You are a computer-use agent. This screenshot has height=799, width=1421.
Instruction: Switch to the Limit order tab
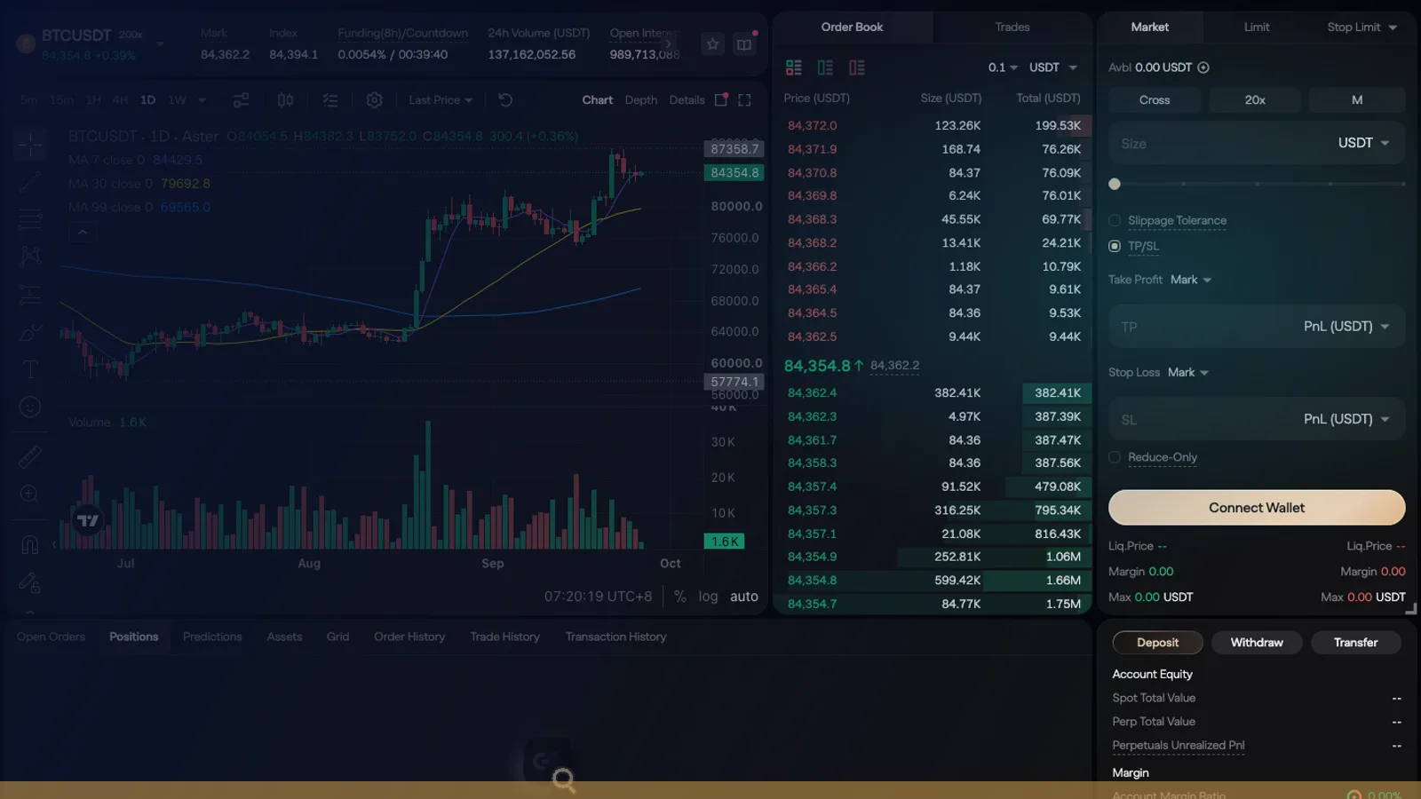(x=1257, y=28)
